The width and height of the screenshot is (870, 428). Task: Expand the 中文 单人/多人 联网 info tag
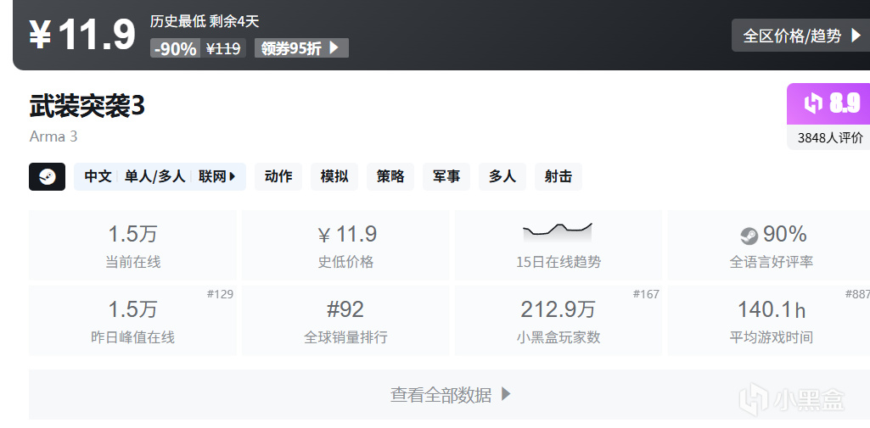(x=160, y=176)
